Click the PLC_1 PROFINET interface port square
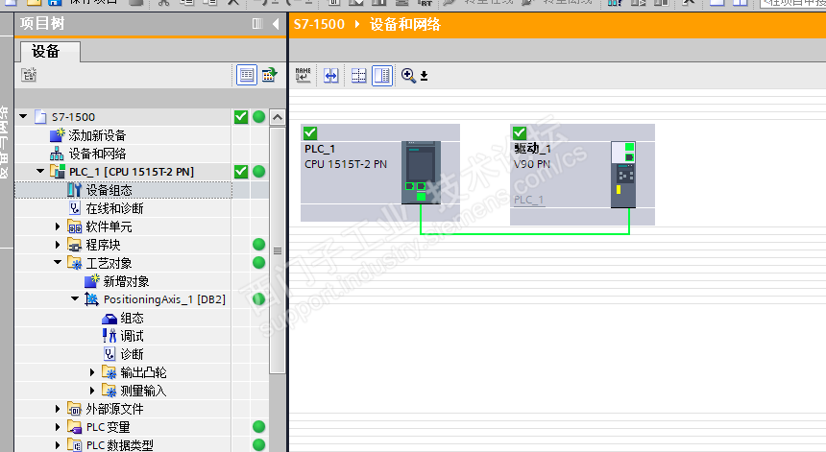 (x=421, y=197)
